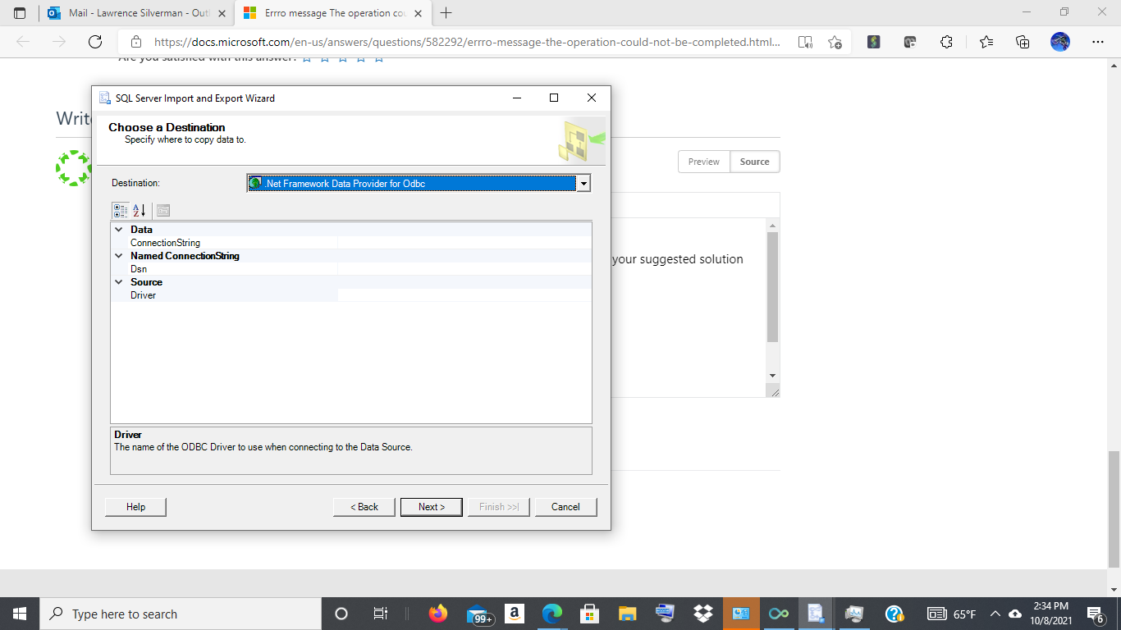Image resolution: width=1121 pixels, height=630 pixels.
Task: Select the ConnectionString property row label
Action: (x=165, y=243)
